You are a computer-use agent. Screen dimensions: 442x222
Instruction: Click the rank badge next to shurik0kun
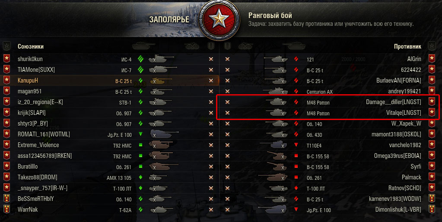[x=7, y=59]
